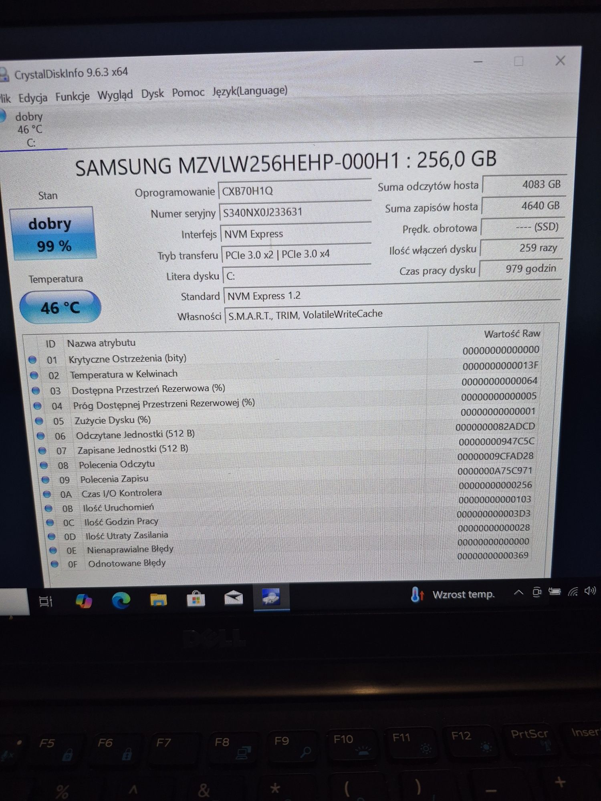Click the power-on hours 979 godzin
This screenshot has height=801, width=601.
point(520,269)
